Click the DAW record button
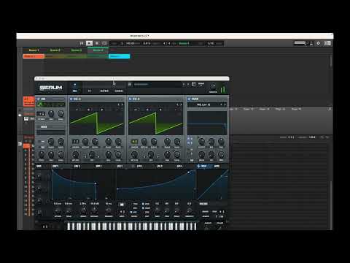This screenshot has width=350, height=263. click(97, 43)
